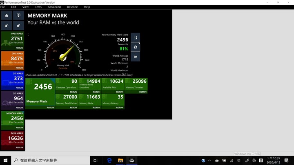The width and height of the screenshot is (294, 165).
Task: Click the Database Operations score 90
Action: [74, 81]
